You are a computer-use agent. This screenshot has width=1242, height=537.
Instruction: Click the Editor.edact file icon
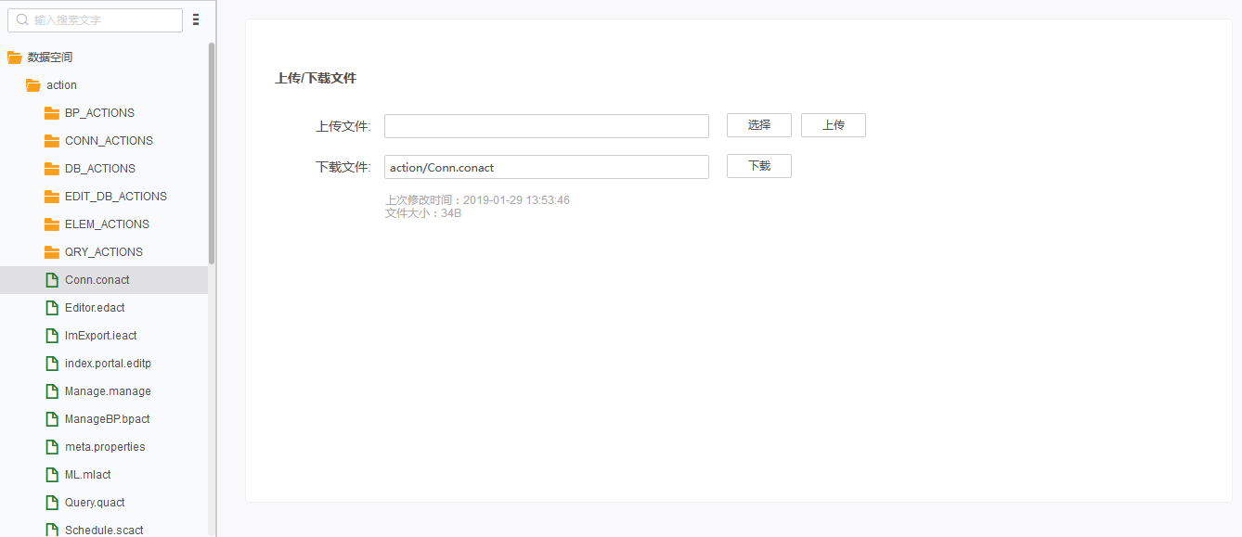[x=52, y=308]
